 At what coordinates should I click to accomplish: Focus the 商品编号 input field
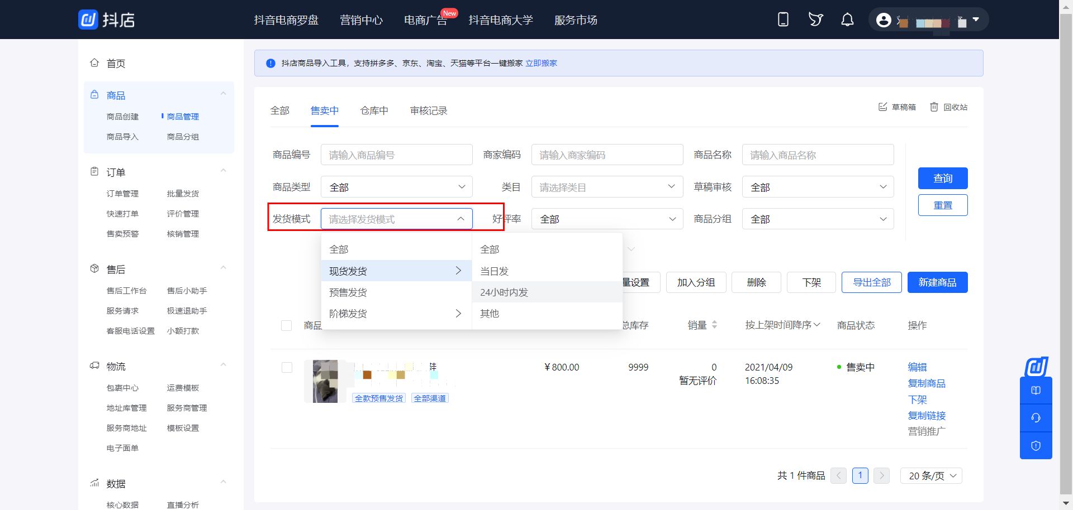pos(397,155)
